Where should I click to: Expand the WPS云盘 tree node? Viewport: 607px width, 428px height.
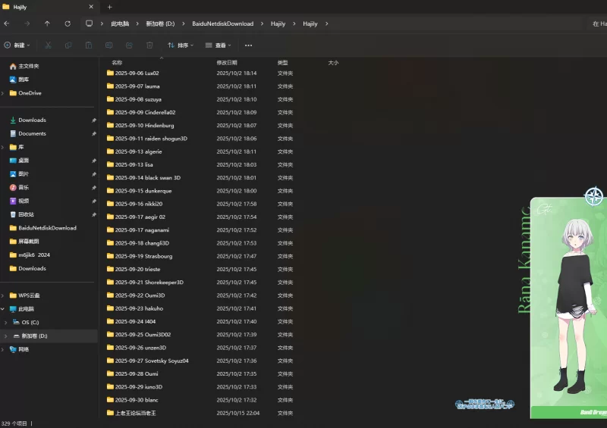[3, 295]
